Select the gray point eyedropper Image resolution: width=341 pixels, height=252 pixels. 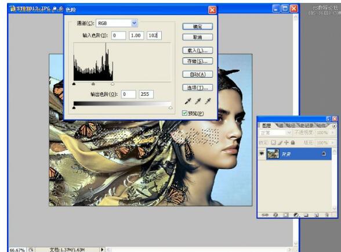coord(197,101)
